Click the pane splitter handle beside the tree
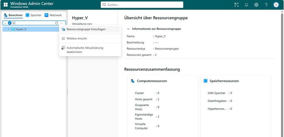The width and height of the screenshot is (284, 137). coord(67,92)
